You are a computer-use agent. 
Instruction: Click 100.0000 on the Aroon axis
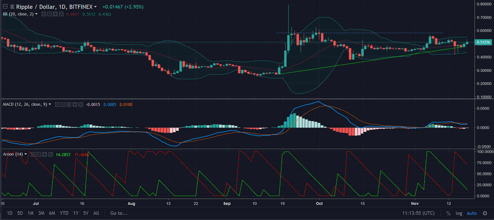pos(485,152)
